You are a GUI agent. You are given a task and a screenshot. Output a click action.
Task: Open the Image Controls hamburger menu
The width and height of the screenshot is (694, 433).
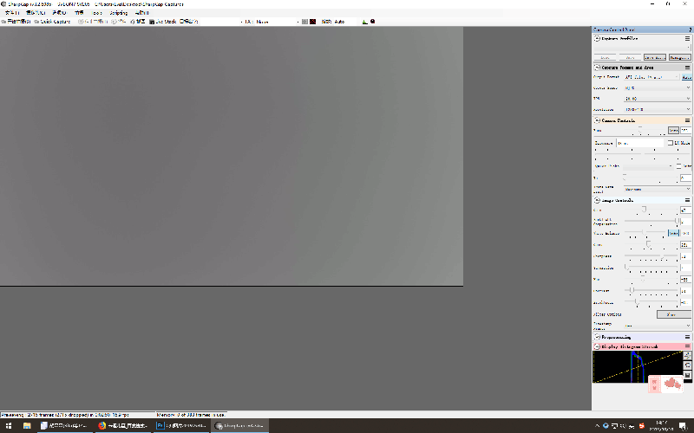coord(688,200)
